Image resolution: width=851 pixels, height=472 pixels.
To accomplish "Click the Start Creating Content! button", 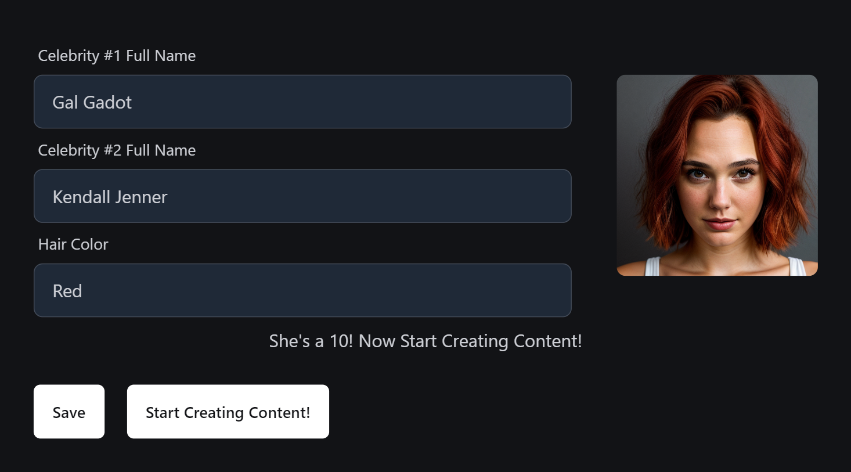I will click(228, 412).
